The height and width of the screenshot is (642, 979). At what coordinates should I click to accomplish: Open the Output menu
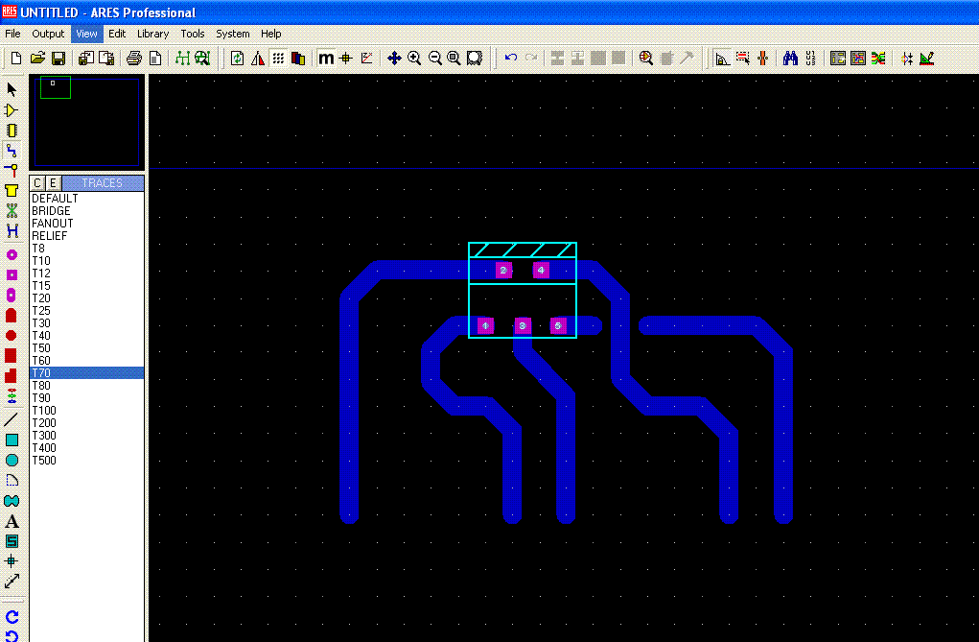pyautogui.click(x=48, y=34)
